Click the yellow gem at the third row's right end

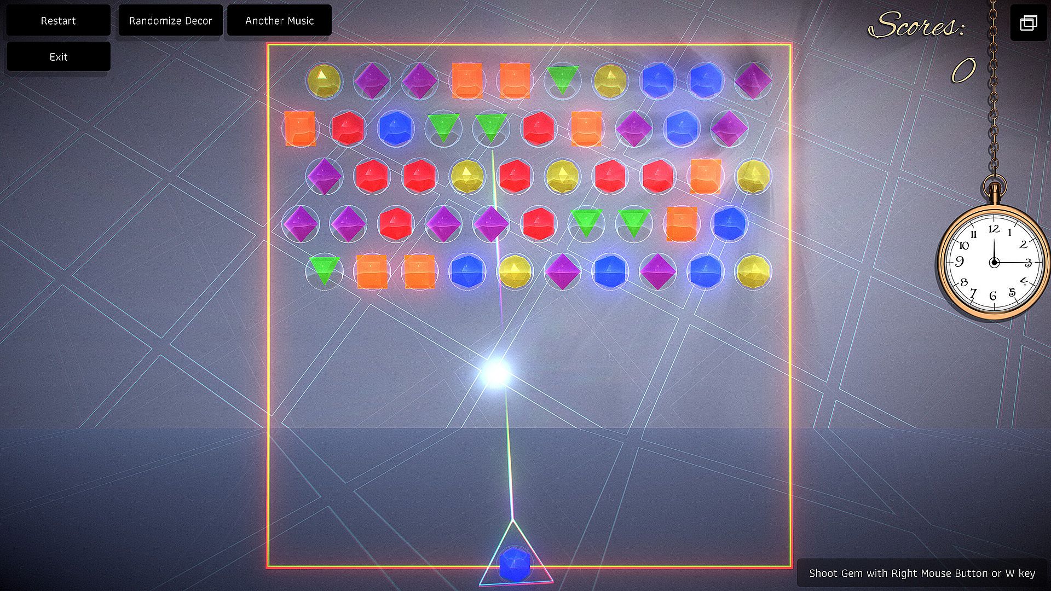pos(753,176)
